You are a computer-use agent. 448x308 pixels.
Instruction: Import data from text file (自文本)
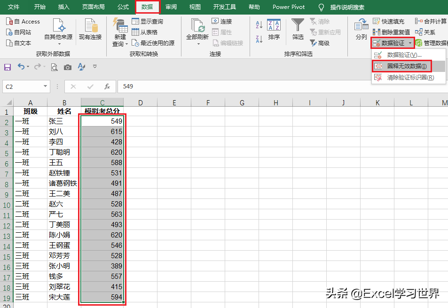(19, 43)
